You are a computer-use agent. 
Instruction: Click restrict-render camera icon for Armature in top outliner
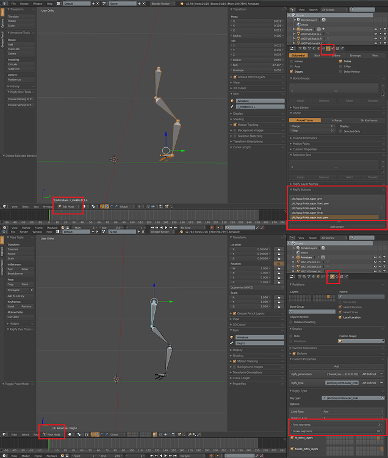point(385,29)
